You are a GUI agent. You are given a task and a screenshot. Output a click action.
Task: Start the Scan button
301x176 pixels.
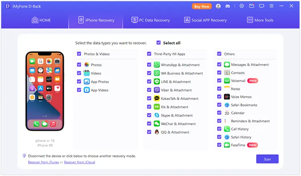tap(267, 159)
